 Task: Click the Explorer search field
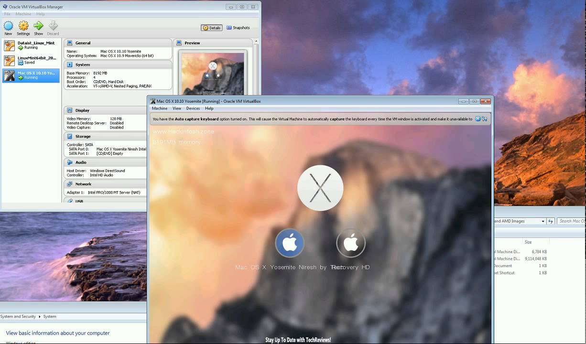coord(571,221)
